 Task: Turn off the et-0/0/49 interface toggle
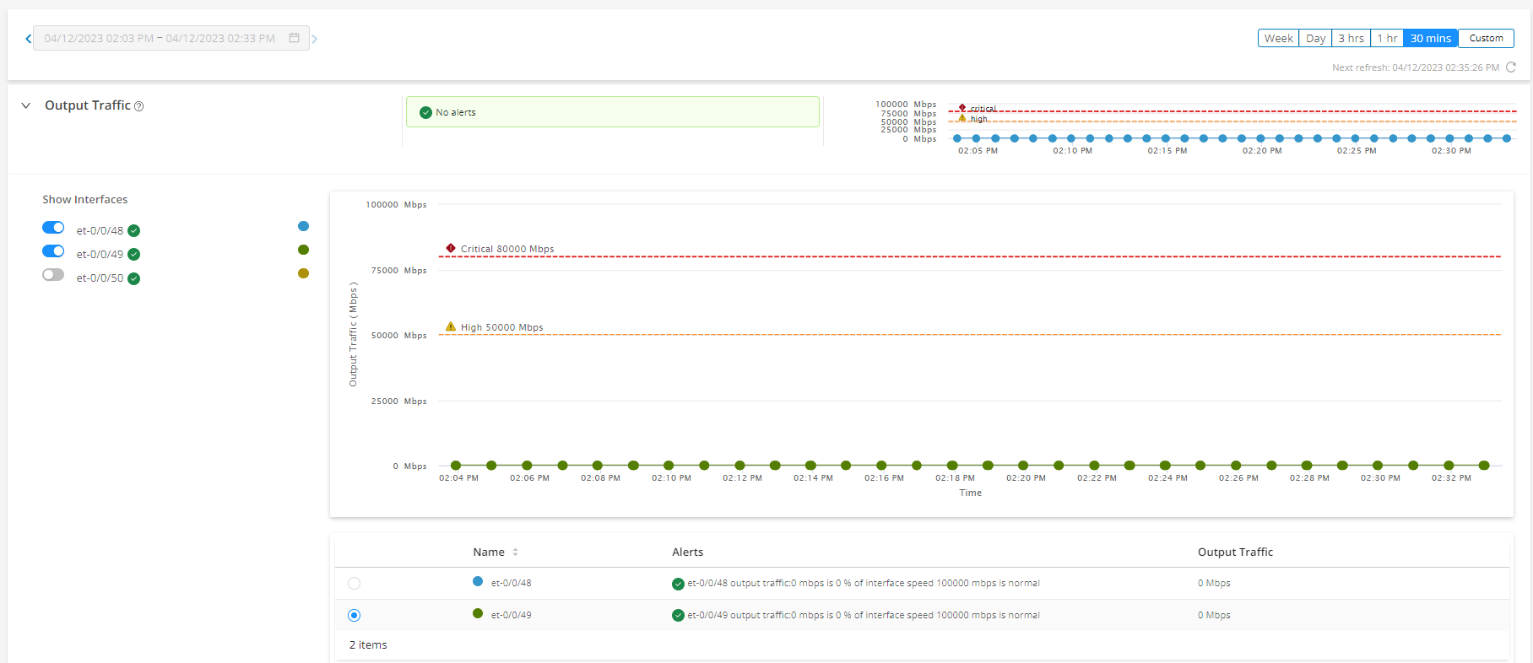(x=53, y=251)
